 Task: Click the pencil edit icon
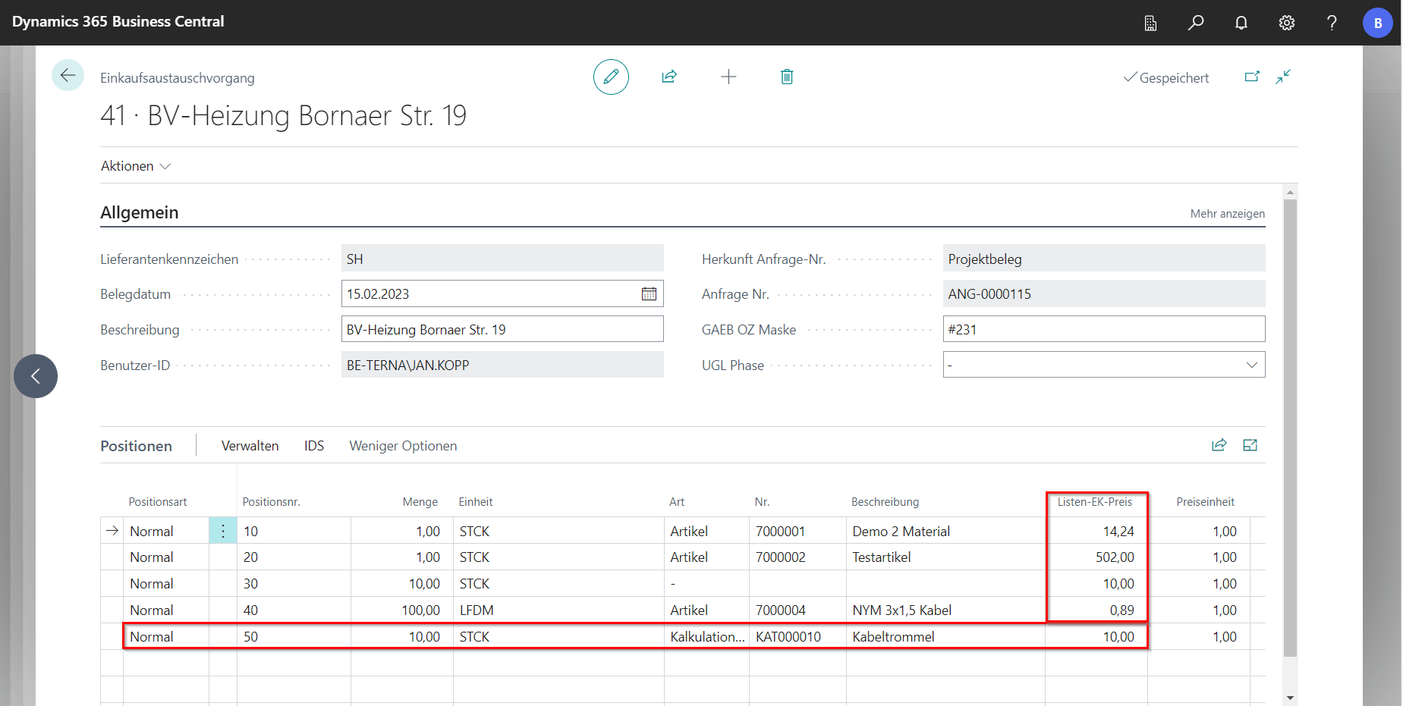coord(611,77)
